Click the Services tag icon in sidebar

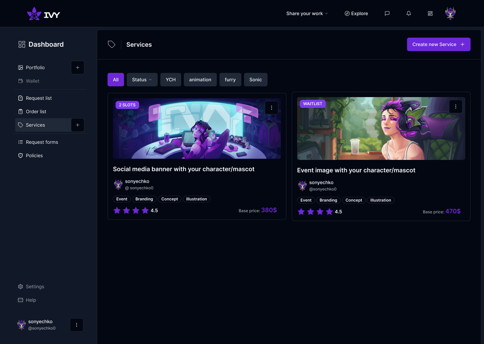point(21,125)
